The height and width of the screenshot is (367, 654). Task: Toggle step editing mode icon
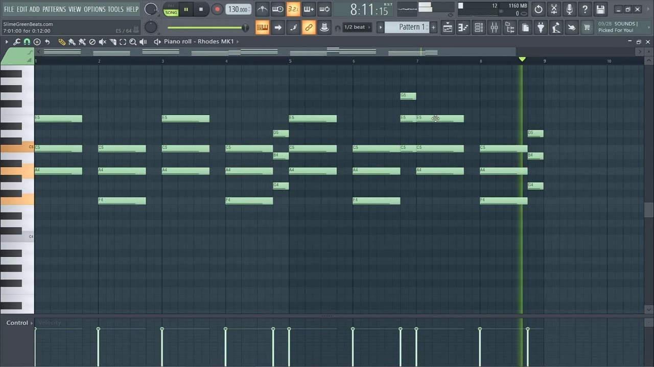click(x=293, y=28)
